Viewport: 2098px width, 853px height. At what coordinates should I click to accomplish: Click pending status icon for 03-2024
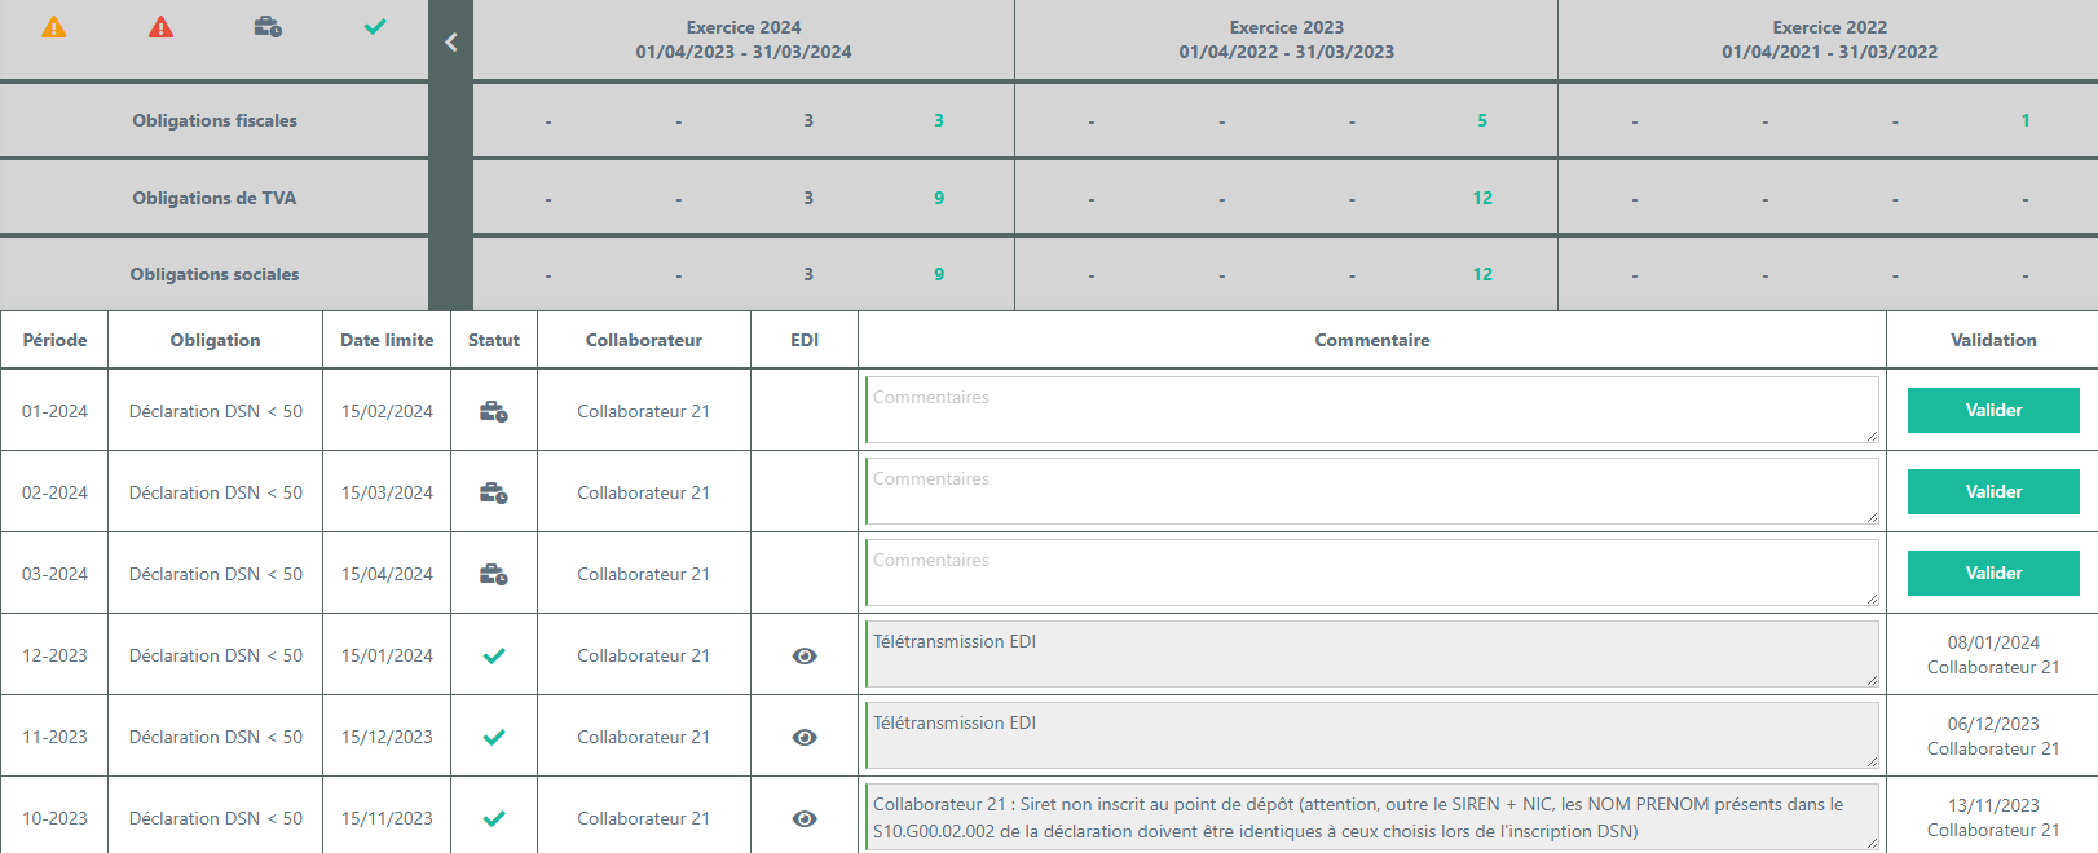(493, 574)
